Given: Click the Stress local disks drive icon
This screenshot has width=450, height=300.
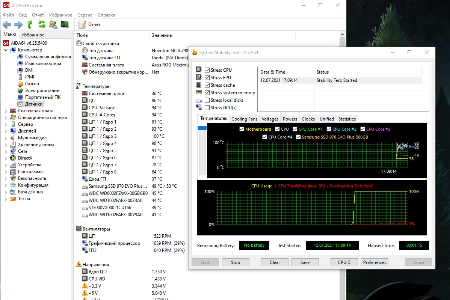Looking at the screenshot, I should (x=199, y=100).
